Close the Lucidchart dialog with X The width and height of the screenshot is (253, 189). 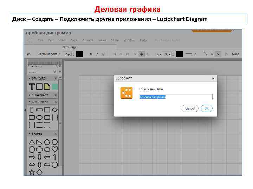coord(213,78)
